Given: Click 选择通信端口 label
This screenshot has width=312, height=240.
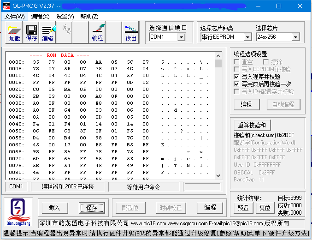Looking at the screenshot, I should [x=168, y=28].
